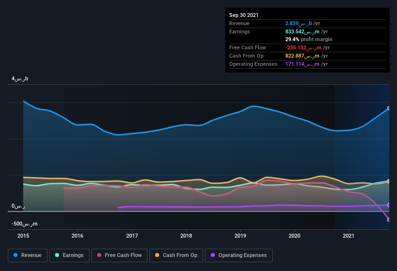
Task: Click the 4b y-axis label
Action: 20,79
